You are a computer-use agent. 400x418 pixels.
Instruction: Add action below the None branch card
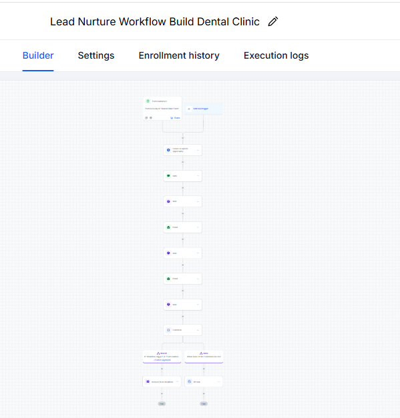(204, 369)
